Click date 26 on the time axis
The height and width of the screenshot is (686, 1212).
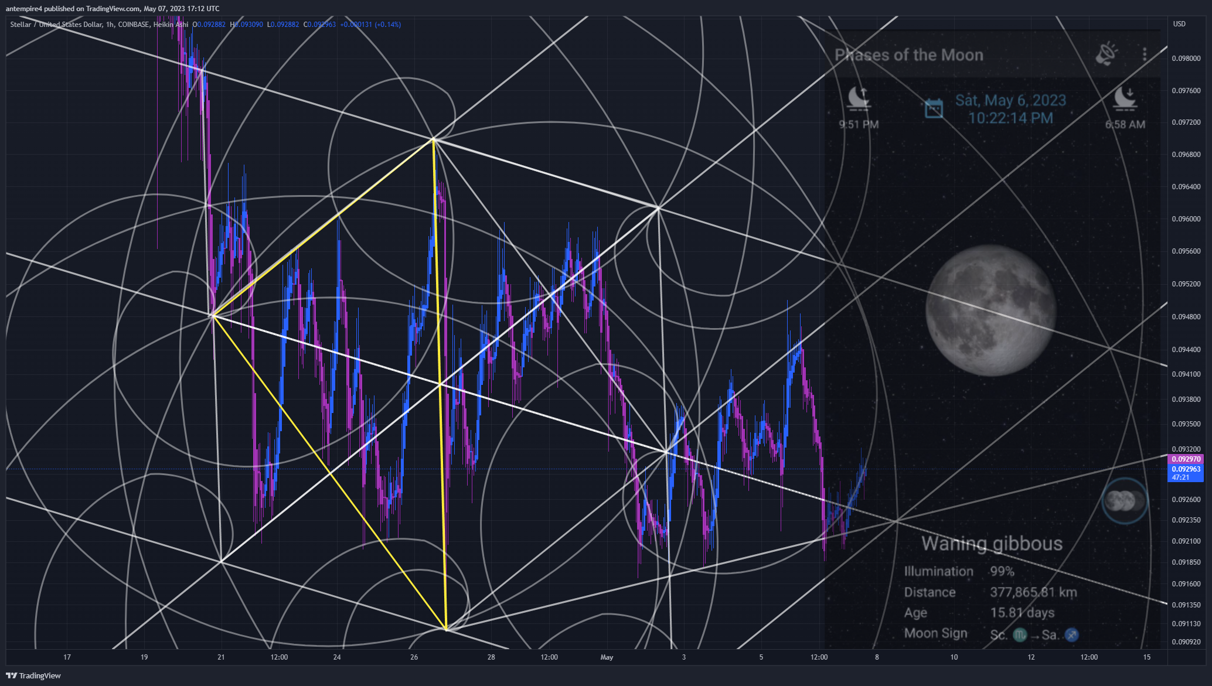pyautogui.click(x=414, y=657)
